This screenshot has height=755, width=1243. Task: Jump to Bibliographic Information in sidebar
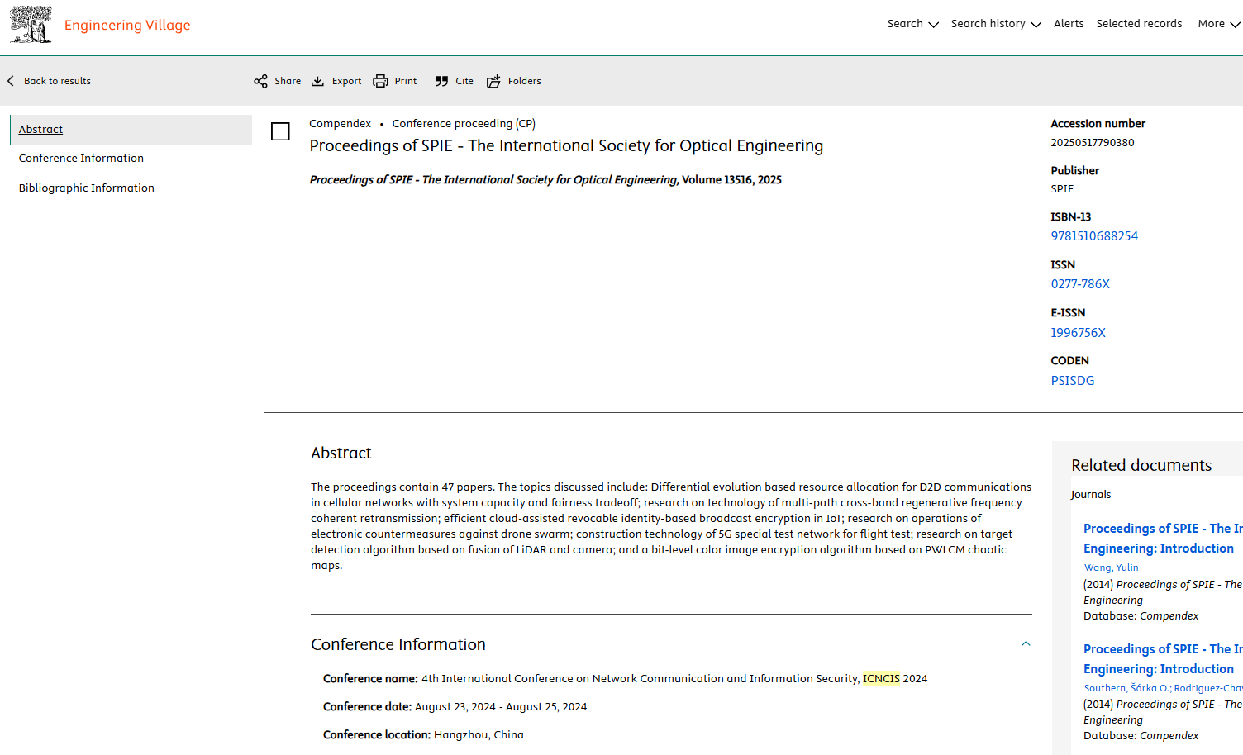pos(86,188)
